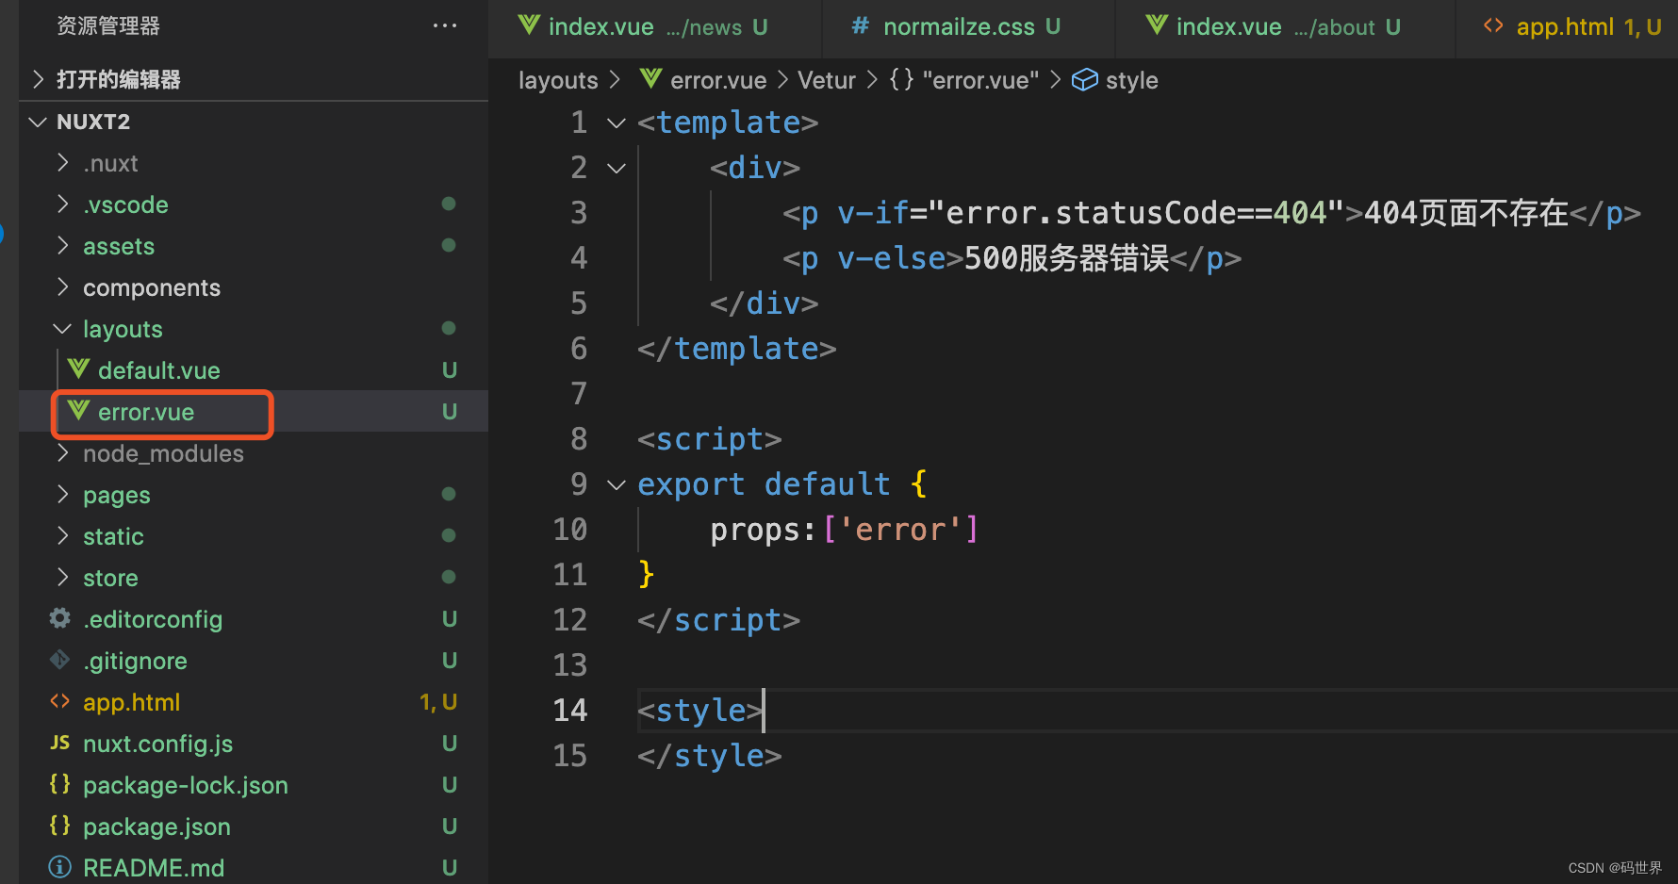1678x884 pixels.
Task: Click braces icon of package-lock.json
Action: click(x=59, y=784)
